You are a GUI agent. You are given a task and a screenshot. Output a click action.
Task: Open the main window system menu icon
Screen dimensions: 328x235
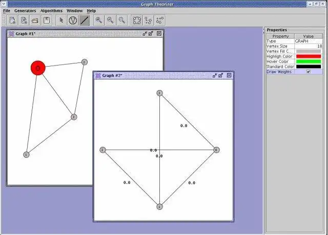[x=4, y=4]
